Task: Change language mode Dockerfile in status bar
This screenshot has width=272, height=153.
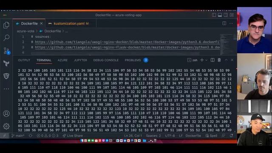Action: [x=193, y=136]
